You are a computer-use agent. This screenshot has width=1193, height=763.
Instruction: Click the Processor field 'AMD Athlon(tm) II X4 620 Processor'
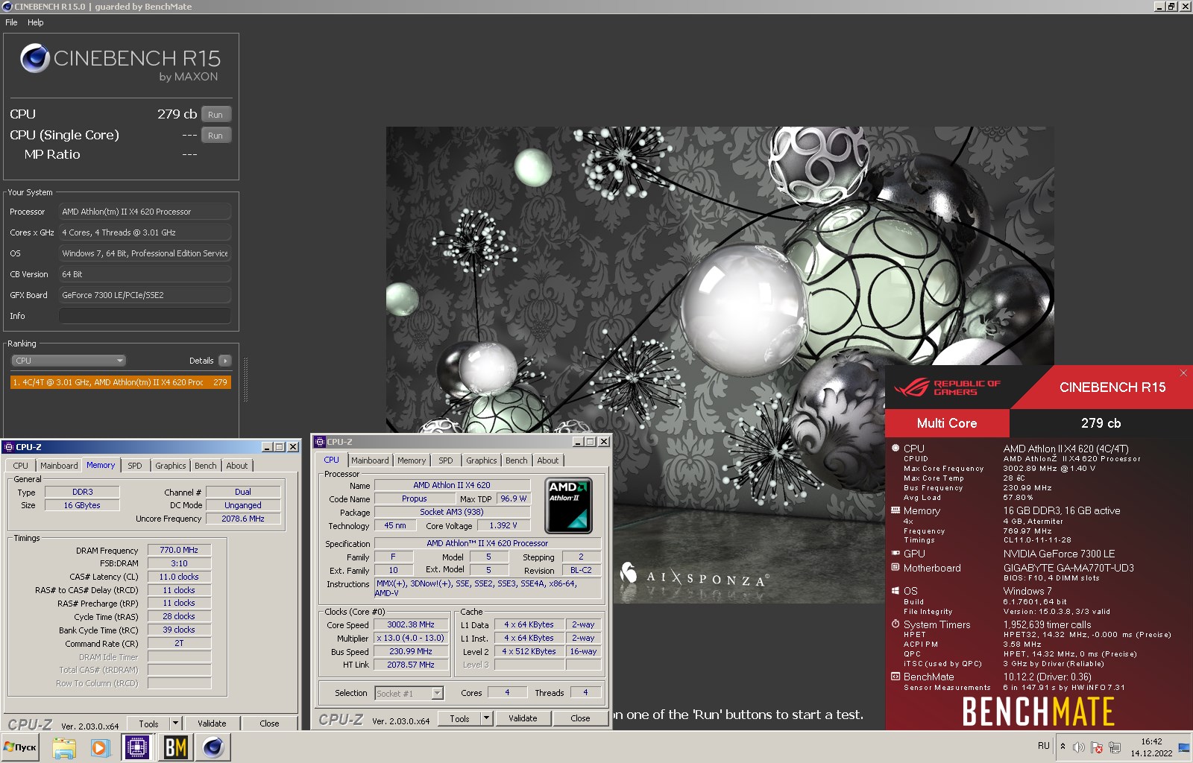145,212
